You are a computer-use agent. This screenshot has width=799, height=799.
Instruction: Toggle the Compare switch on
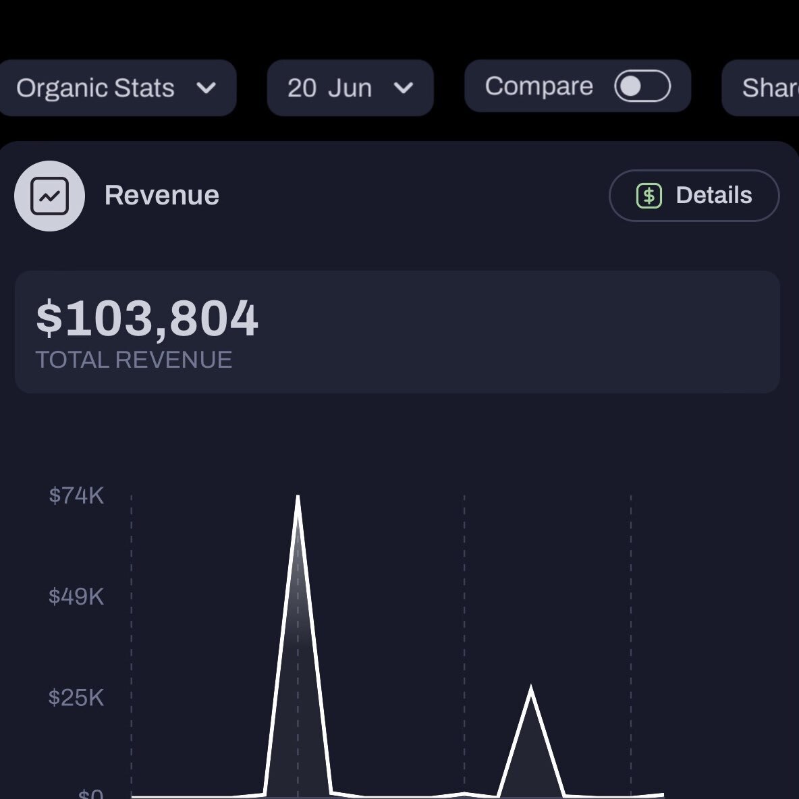point(642,86)
